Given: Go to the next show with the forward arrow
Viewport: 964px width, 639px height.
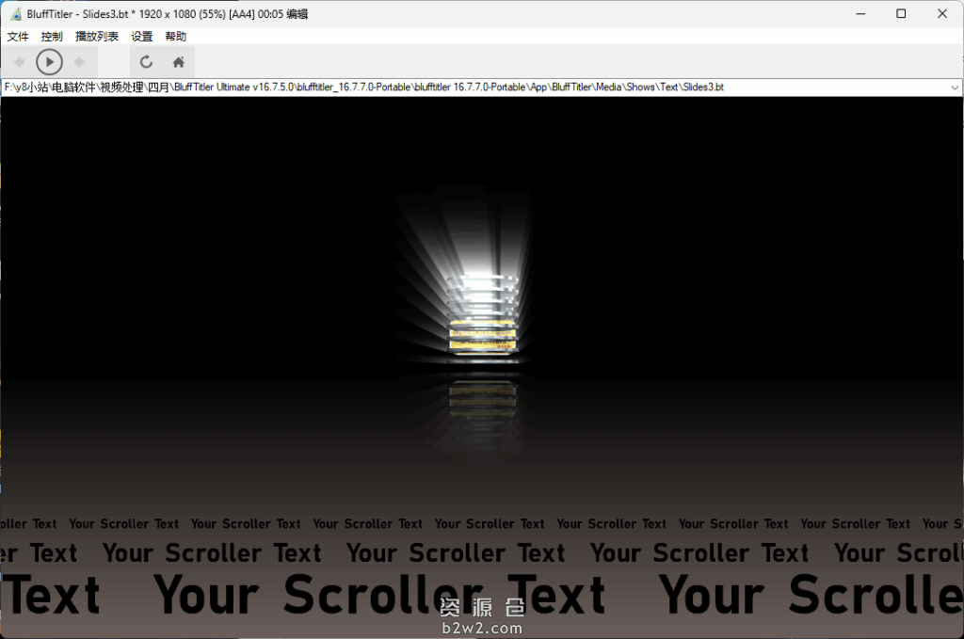Looking at the screenshot, I should (x=80, y=61).
